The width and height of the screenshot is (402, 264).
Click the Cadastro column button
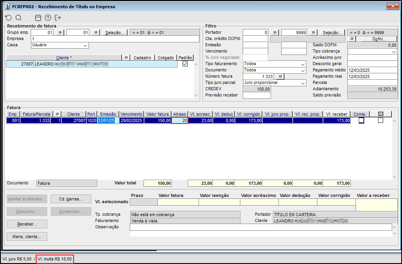tap(142, 58)
